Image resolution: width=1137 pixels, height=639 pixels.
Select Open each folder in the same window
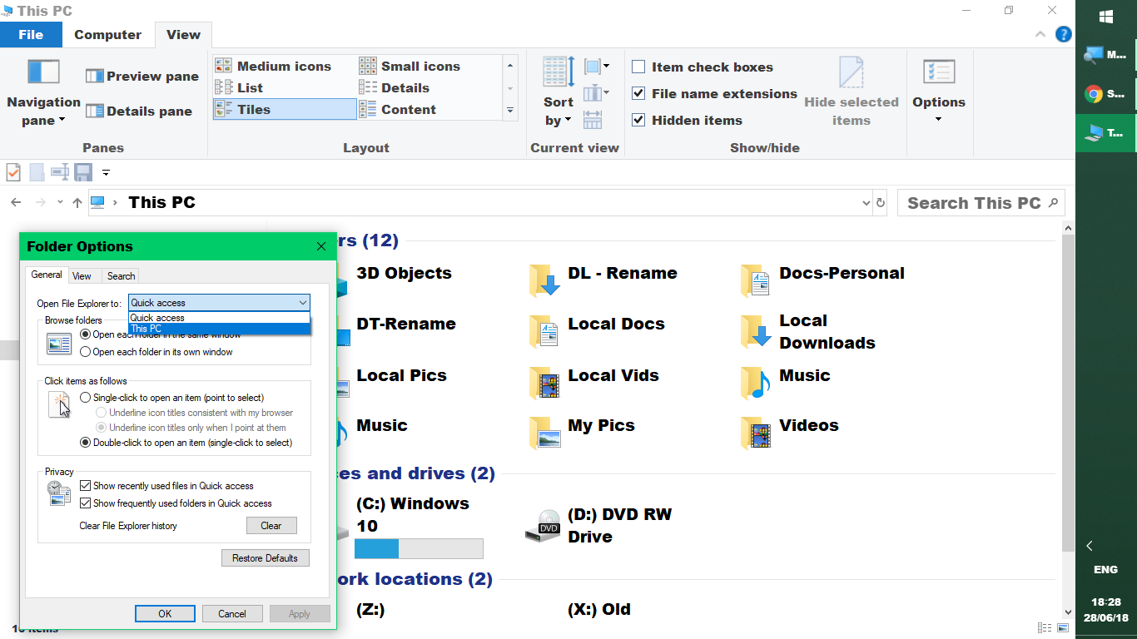click(x=85, y=334)
